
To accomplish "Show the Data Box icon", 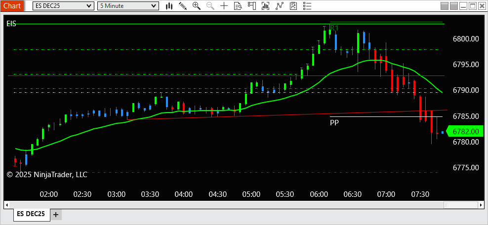I will [238, 5].
